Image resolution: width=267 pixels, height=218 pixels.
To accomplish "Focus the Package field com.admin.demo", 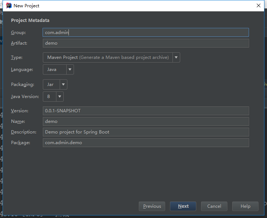I will pyautogui.click(x=146, y=143).
